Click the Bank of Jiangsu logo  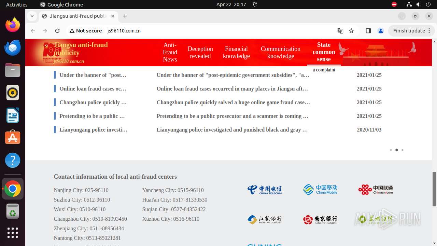pyautogui.click(x=265, y=219)
